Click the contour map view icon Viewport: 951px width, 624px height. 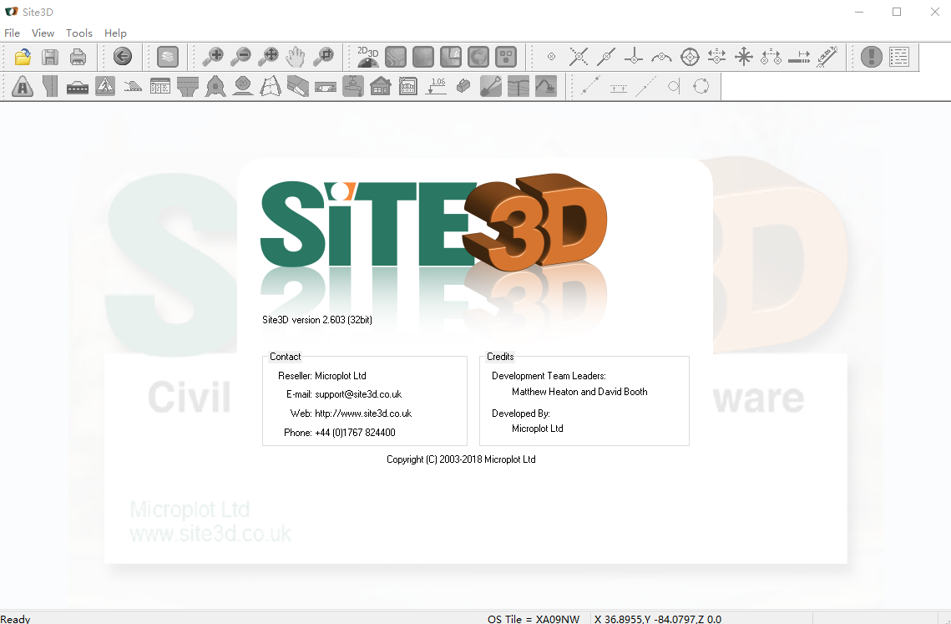coord(396,57)
